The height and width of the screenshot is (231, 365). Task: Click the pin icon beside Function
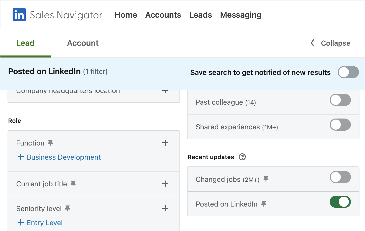click(50, 143)
